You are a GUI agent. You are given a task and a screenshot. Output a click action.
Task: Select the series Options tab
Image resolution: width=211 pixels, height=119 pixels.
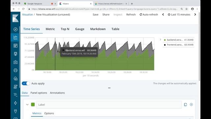(49, 113)
